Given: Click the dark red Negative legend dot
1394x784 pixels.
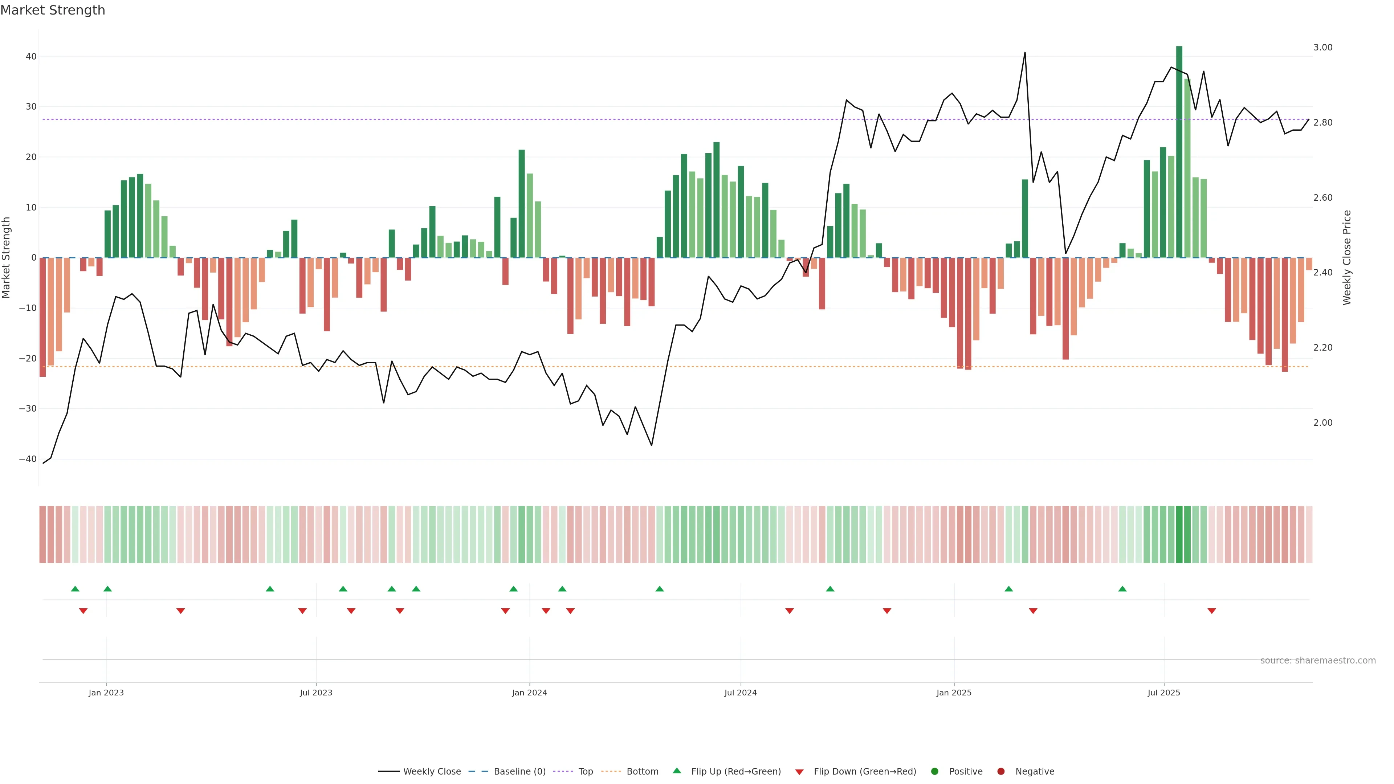Looking at the screenshot, I should click(1000, 771).
